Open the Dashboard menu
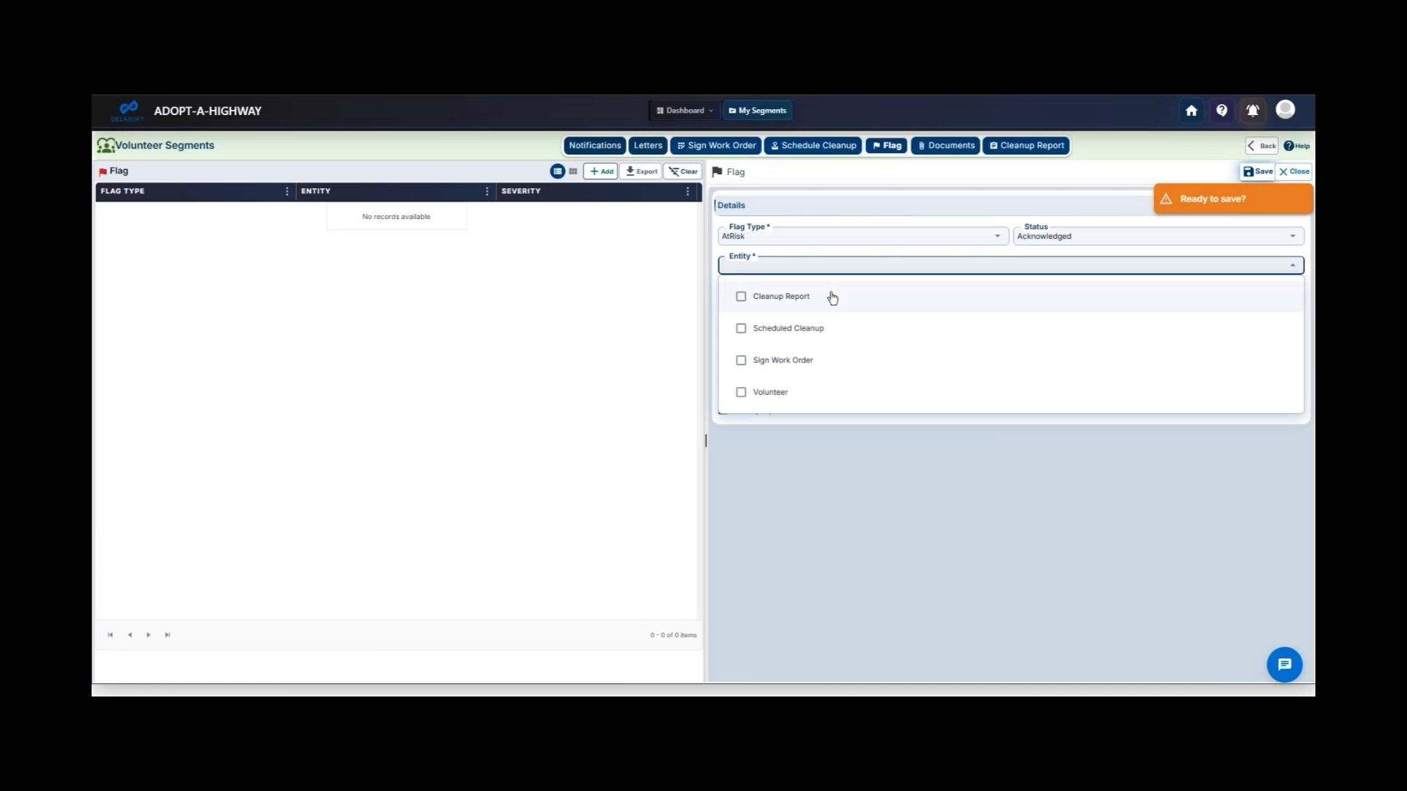Viewport: 1407px width, 791px height. [x=684, y=111]
